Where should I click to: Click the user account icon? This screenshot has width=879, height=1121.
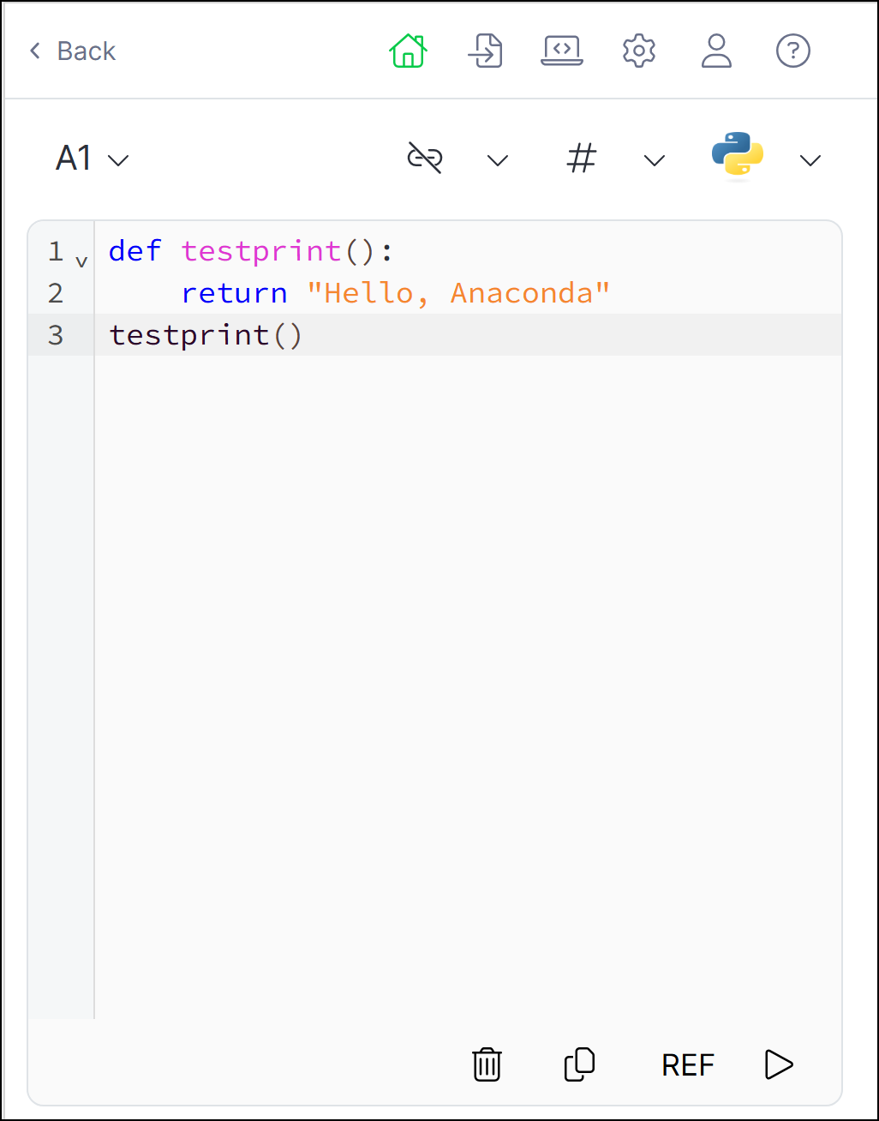[716, 51]
